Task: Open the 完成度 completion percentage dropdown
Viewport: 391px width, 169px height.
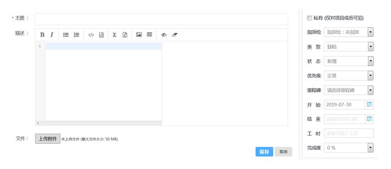Action: click(349, 147)
